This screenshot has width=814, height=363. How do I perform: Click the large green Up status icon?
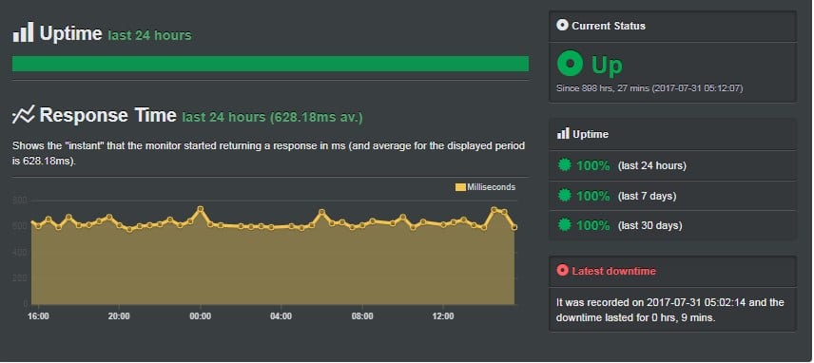(570, 65)
